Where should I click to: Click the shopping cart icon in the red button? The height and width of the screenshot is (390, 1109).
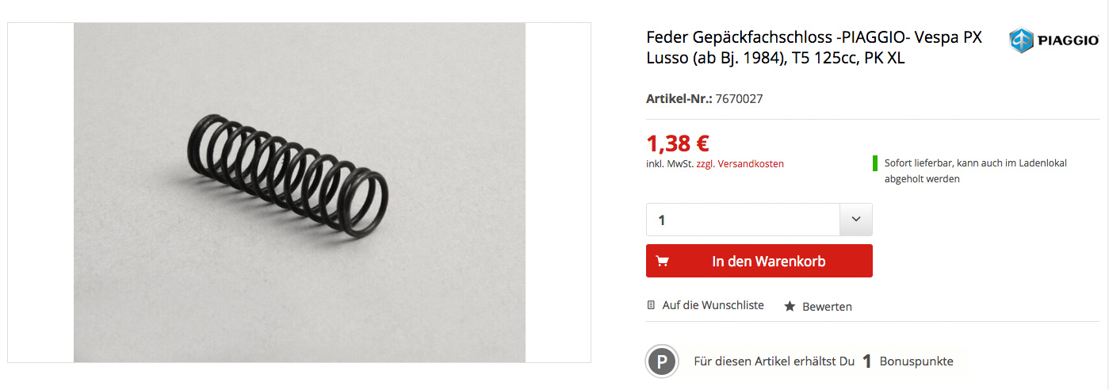(663, 261)
